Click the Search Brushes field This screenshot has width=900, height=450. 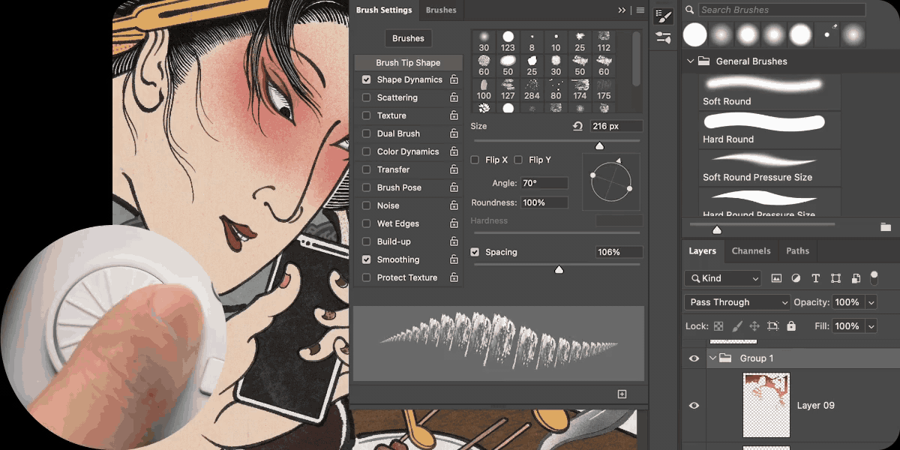pyautogui.click(x=781, y=10)
